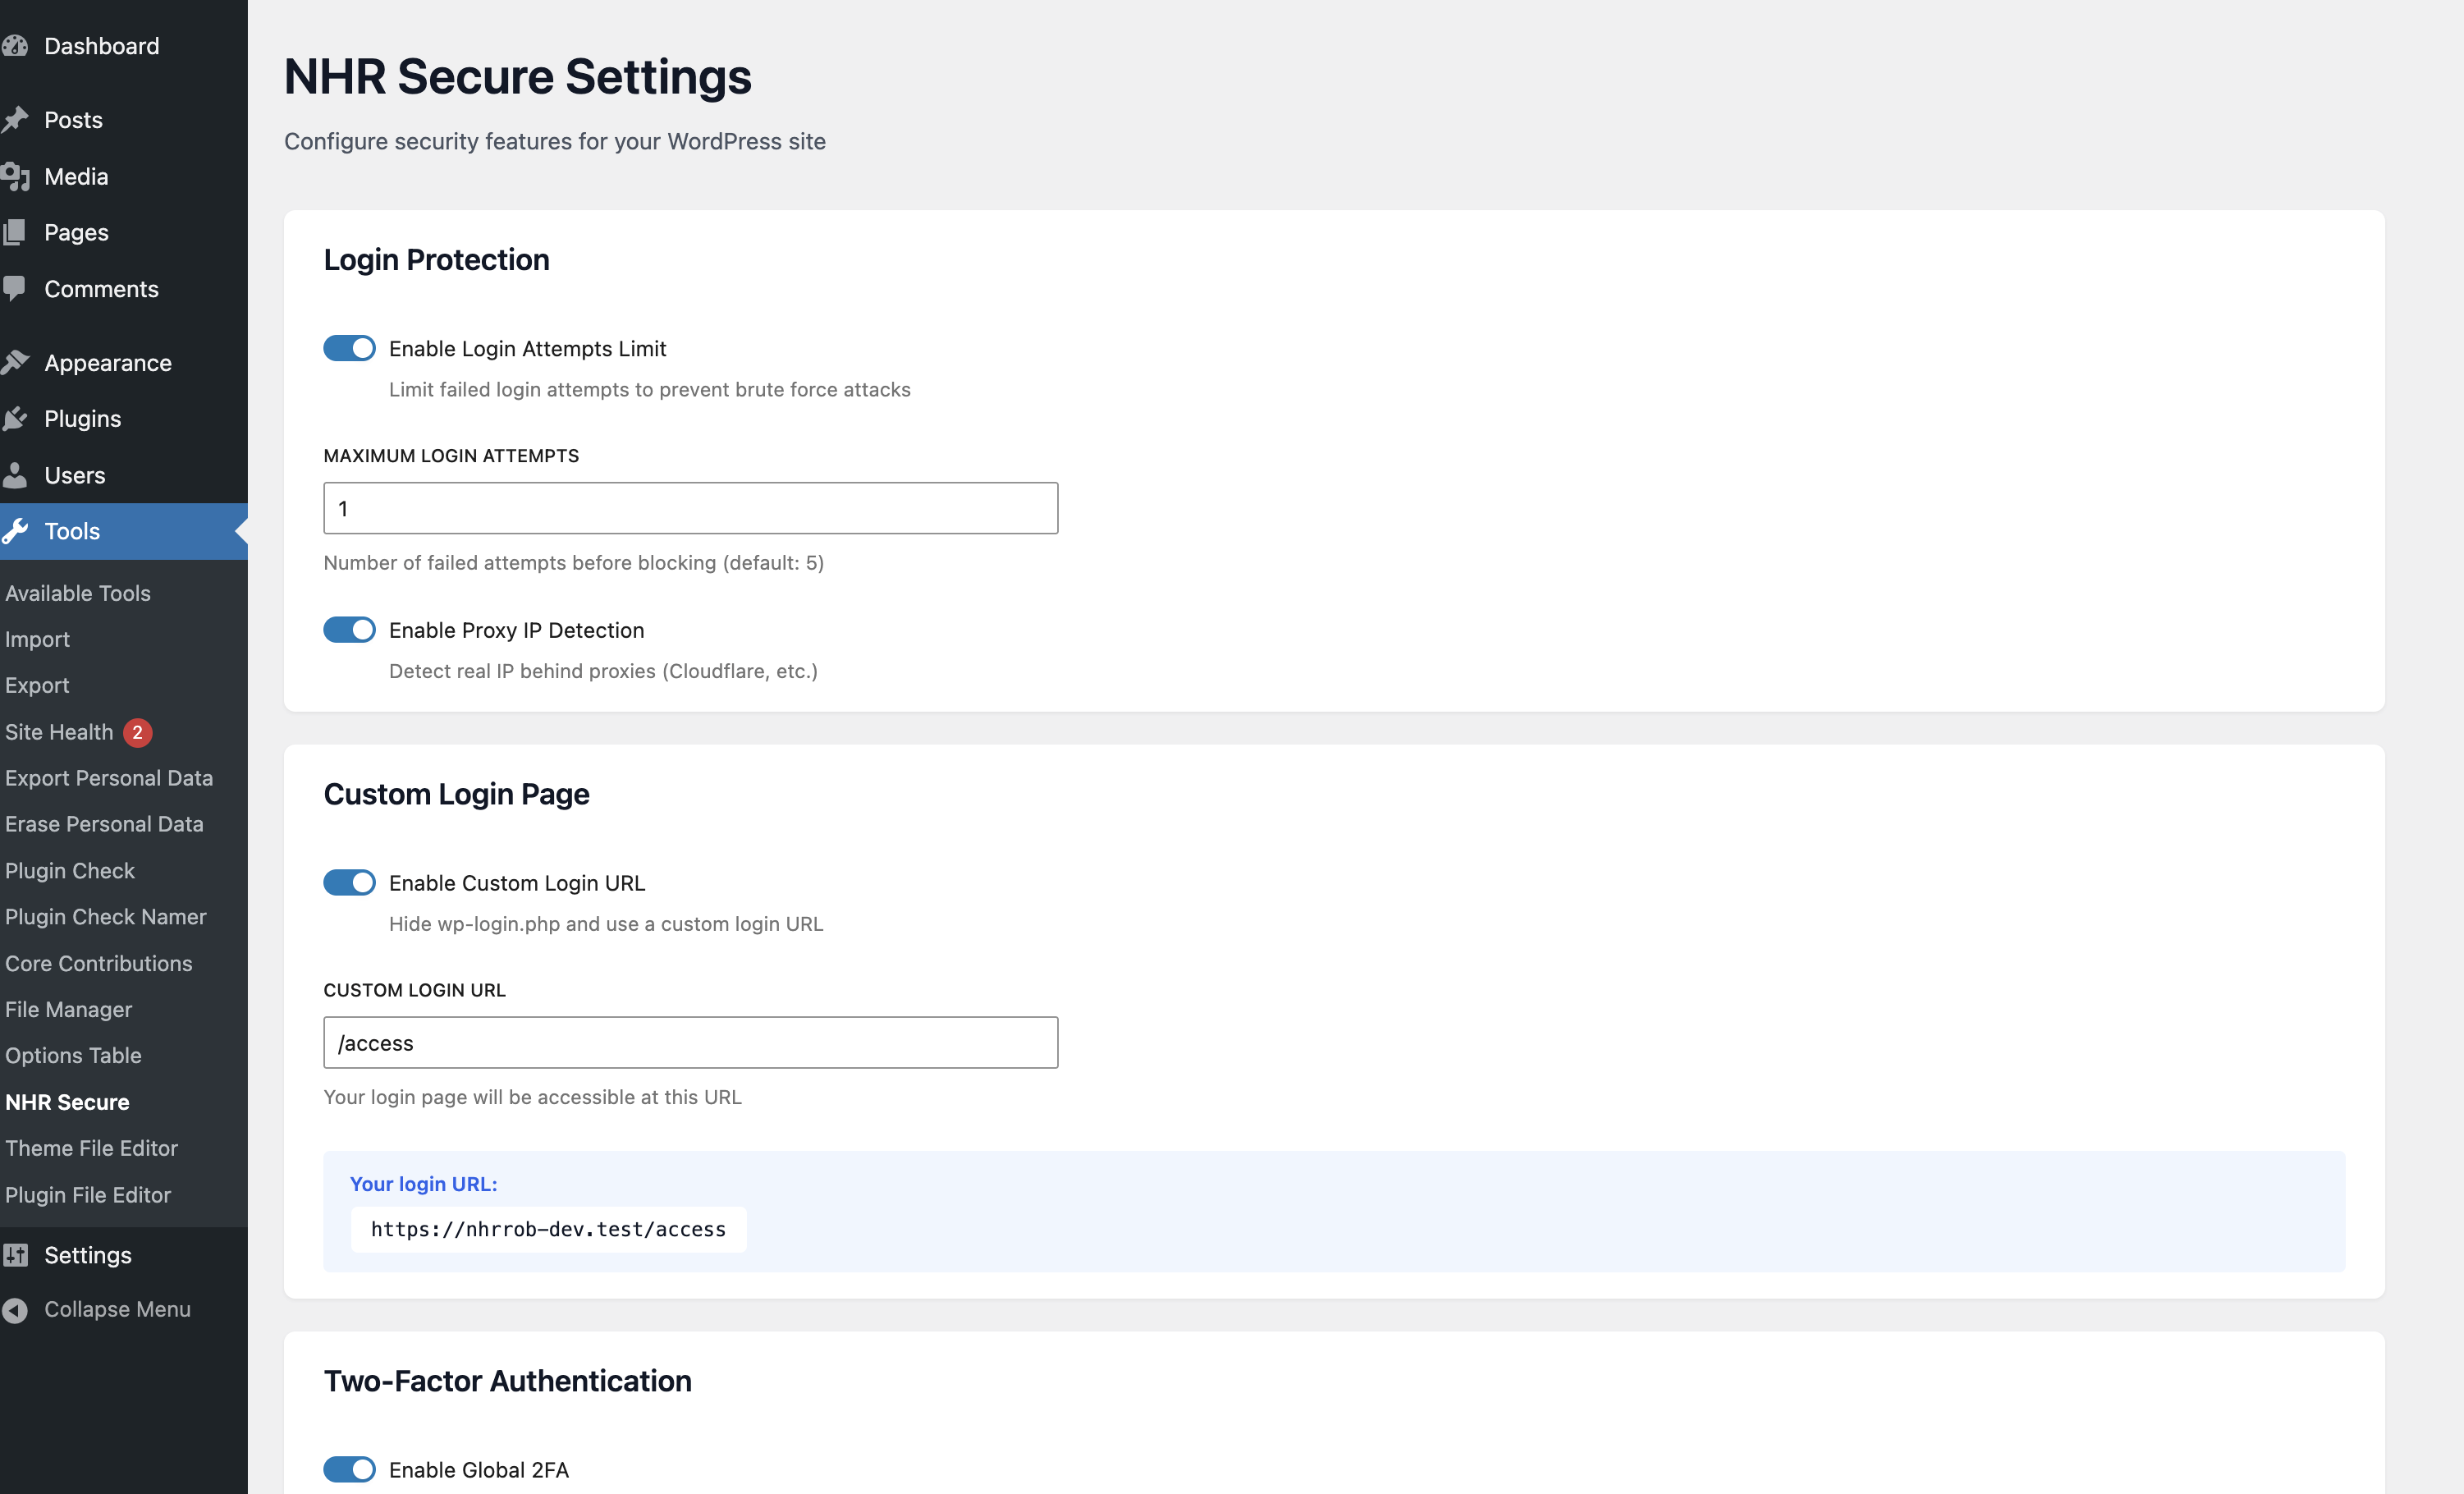2464x1494 pixels.
Task: Open Pages using its icon
Action: click(17, 232)
